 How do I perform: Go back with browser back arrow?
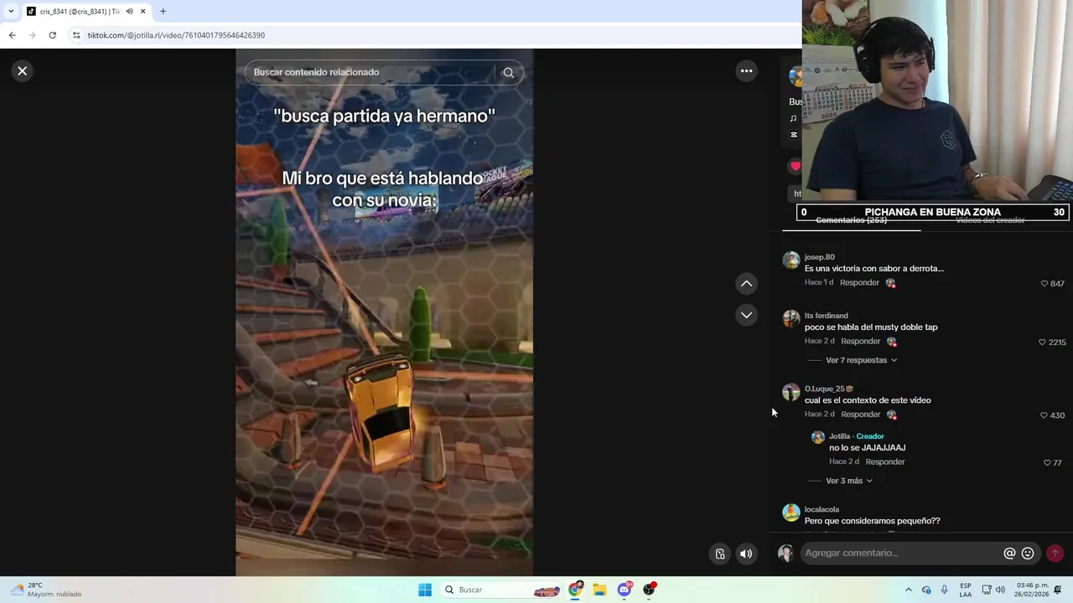click(x=12, y=35)
